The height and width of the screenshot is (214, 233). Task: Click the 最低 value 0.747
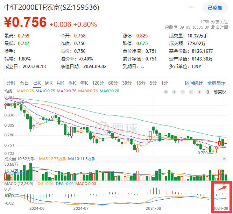(24, 43)
